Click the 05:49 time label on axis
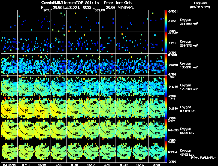The height and width of the screenshot is (166, 218). pyautogui.click(x=124, y=165)
